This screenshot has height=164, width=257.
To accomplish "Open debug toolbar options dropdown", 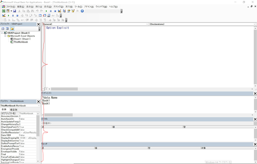I will pos(61,15).
